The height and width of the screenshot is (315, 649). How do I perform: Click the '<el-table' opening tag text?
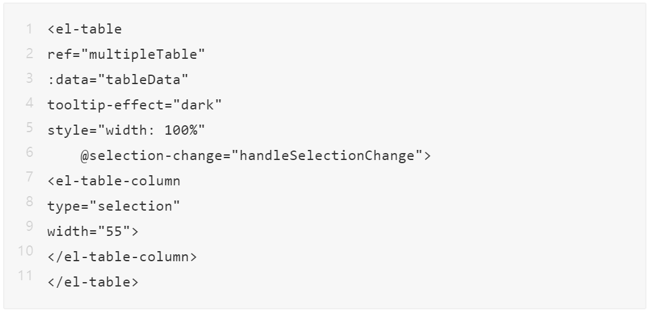tap(84, 29)
